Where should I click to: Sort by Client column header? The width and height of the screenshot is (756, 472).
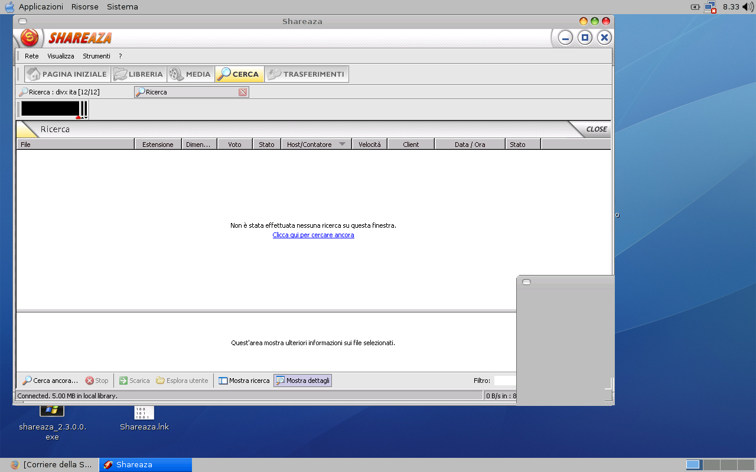pos(411,145)
